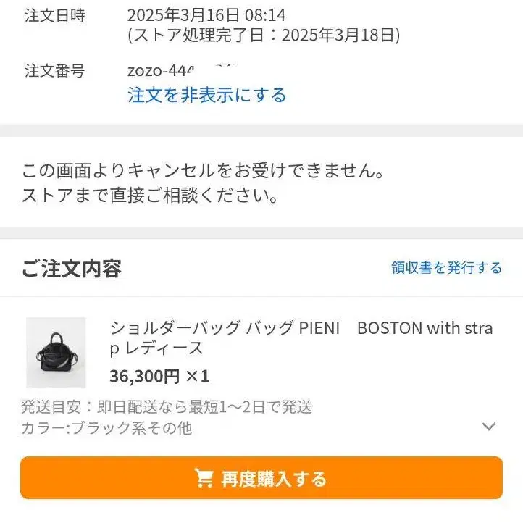Click the ストア処理完了日 date line

click(x=264, y=35)
